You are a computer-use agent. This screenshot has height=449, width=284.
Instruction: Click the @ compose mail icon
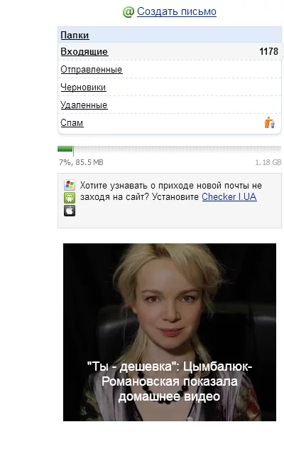[129, 12]
